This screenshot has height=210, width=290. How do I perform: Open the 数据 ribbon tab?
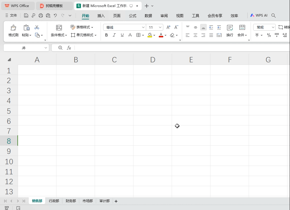tap(148, 16)
